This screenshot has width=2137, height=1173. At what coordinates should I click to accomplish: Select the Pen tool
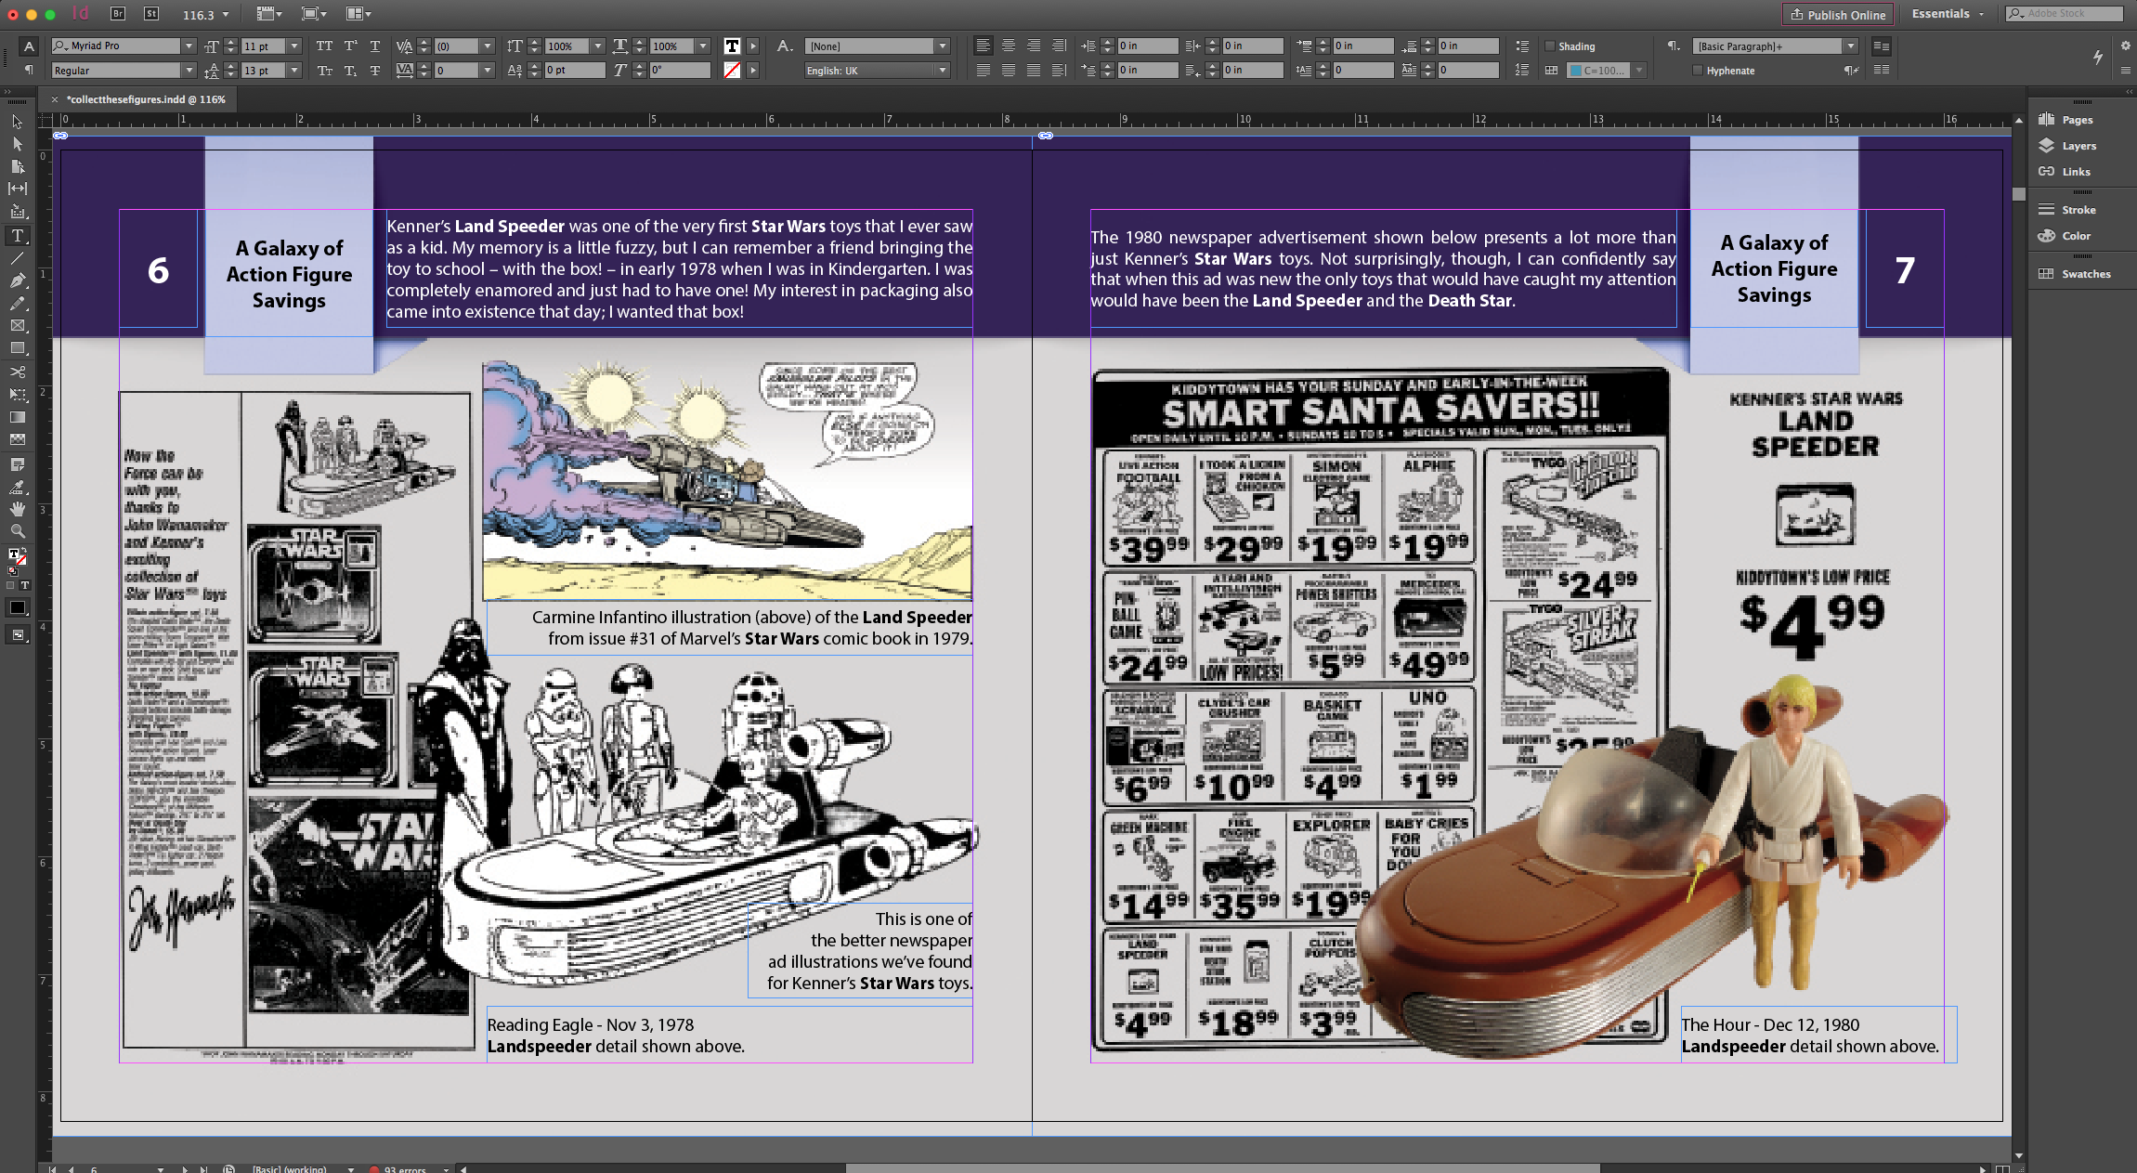pyautogui.click(x=17, y=280)
